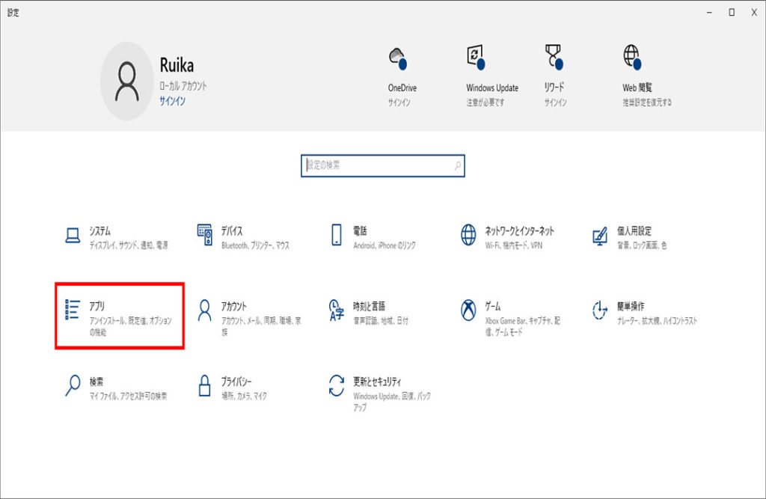766x499 pixels.
Task: Click the アプリ list icon
Action: pyautogui.click(x=73, y=310)
